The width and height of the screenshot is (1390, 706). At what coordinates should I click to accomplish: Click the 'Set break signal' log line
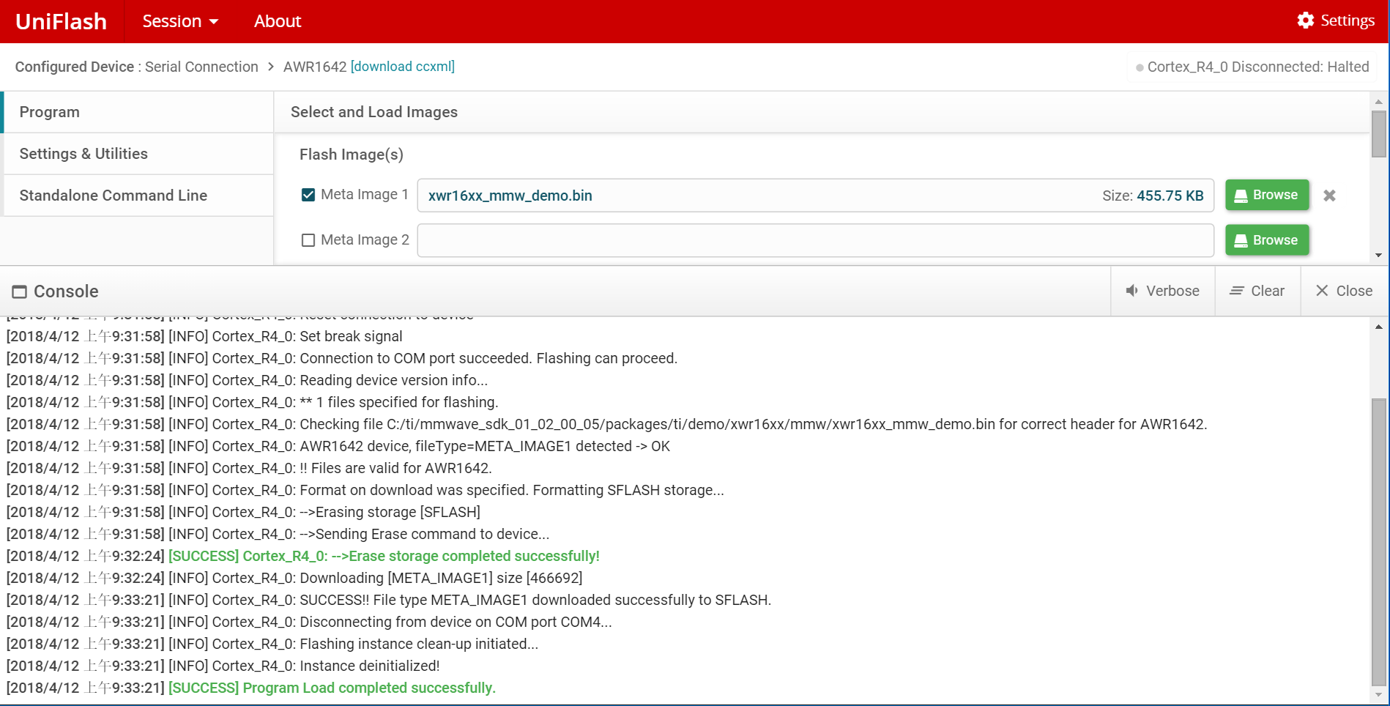[x=204, y=336]
